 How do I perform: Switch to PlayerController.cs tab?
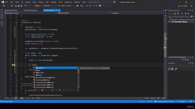click(x=11, y=10)
